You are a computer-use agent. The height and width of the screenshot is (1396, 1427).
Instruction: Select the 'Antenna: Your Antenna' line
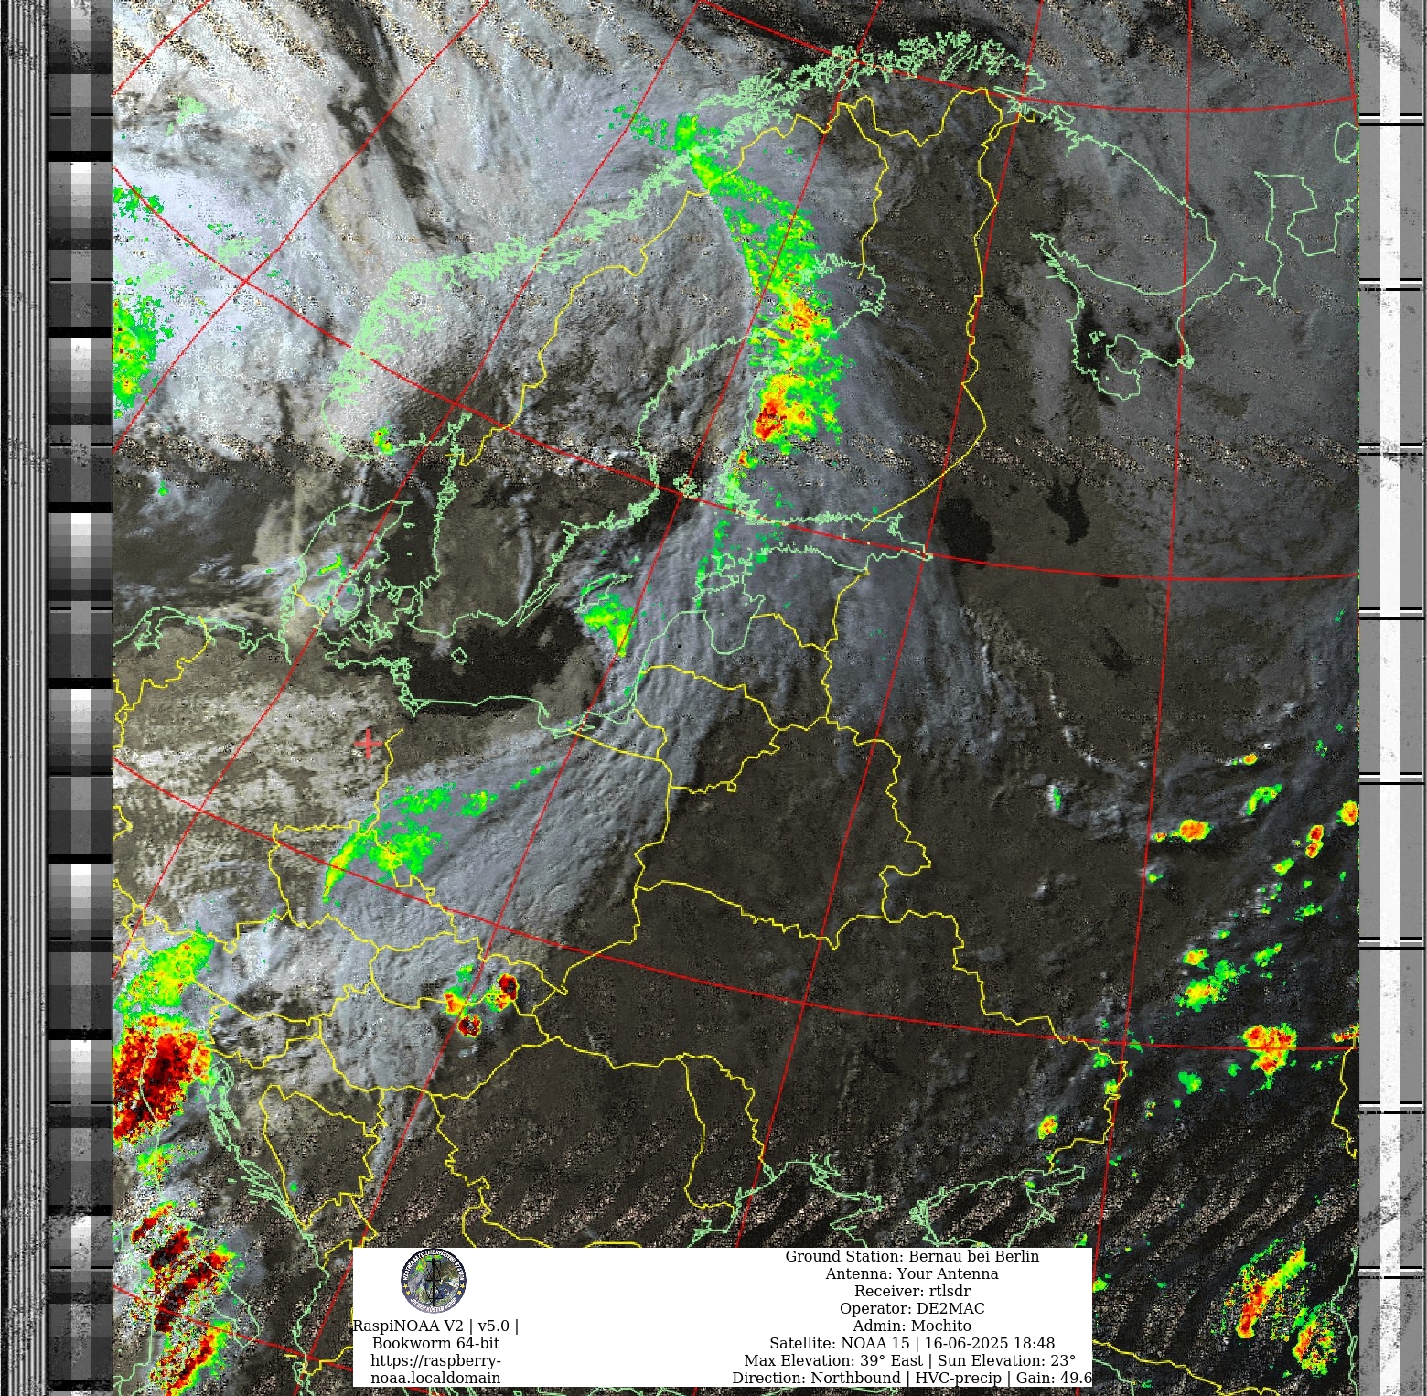912,1274
